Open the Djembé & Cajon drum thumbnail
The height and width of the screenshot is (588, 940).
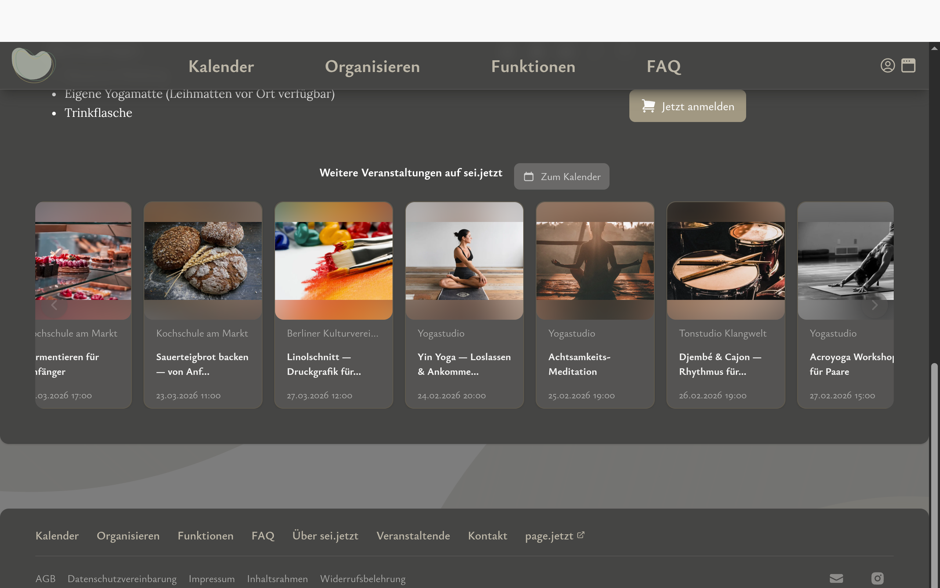(726, 261)
